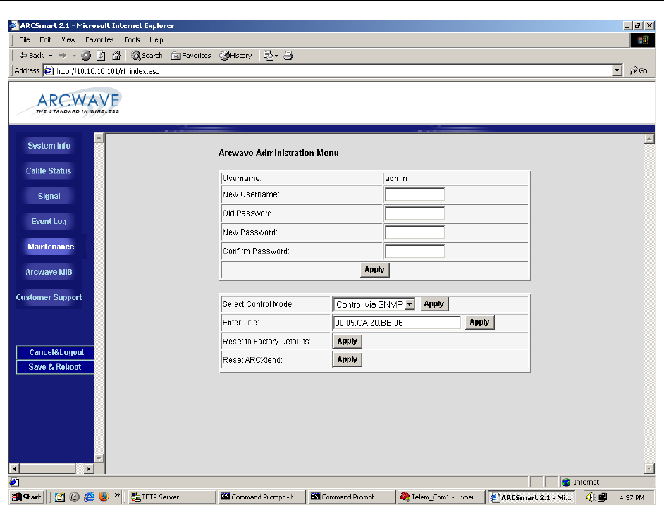Viewport: 664px width, 505px height.
Task: Open Select Control Mode dropdown
Action: [410, 304]
